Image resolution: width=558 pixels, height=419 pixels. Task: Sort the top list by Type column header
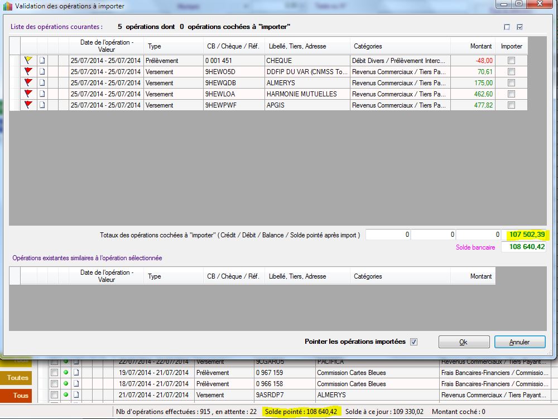tap(155, 46)
